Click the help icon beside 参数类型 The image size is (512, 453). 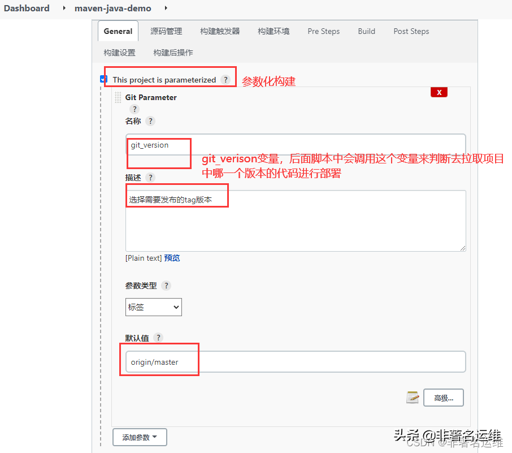pos(166,286)
